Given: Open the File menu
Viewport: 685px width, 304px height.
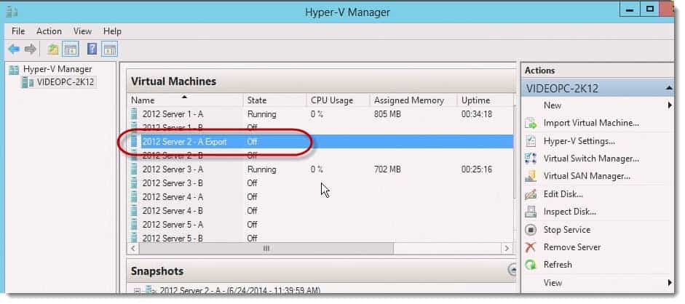Looking at the screenshot, I should point(18,31).
